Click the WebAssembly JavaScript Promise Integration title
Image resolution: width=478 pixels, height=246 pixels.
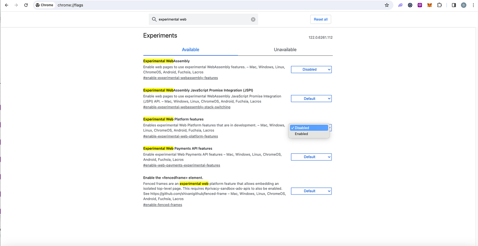coord(198,90)
